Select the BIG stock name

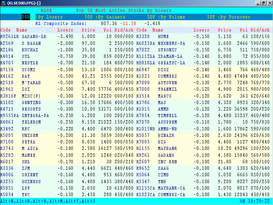[162, 142]
